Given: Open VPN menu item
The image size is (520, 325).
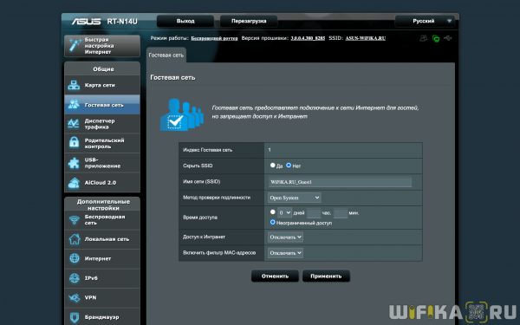Looking at the screenshot, I should pos(102,297).
